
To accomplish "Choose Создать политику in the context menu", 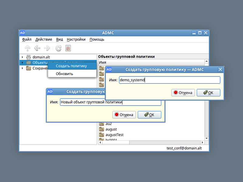I will pos(72,66).
